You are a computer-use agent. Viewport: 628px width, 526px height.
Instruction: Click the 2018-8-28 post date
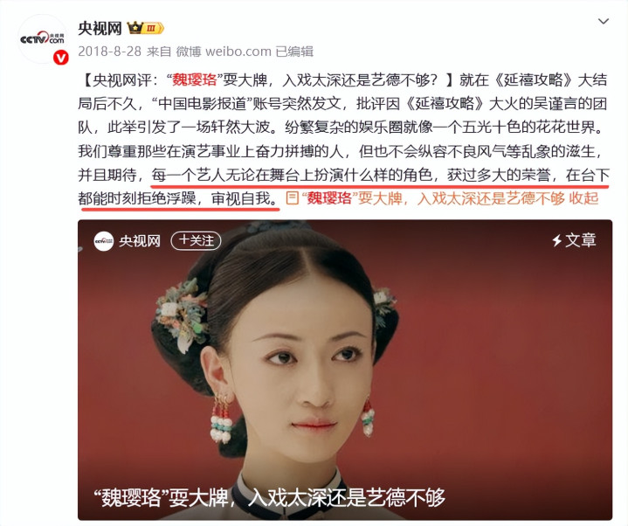[109, 52]
